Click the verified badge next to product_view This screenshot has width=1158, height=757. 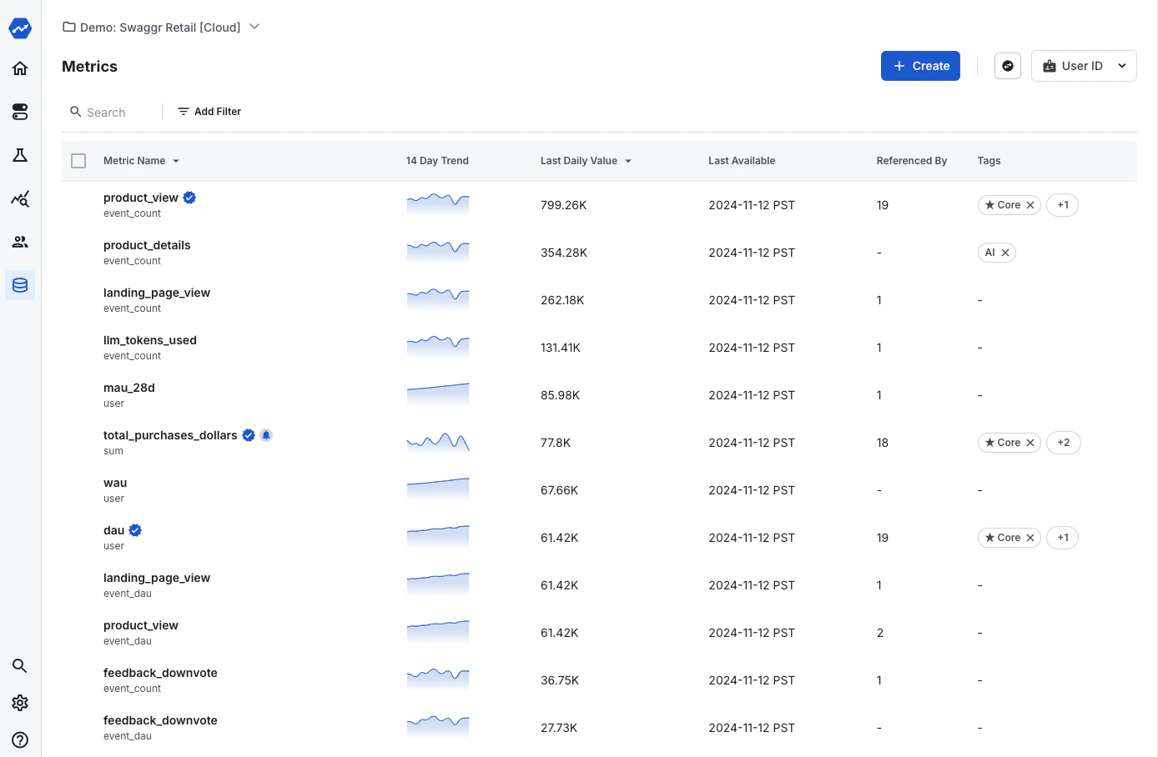[189, 198]
